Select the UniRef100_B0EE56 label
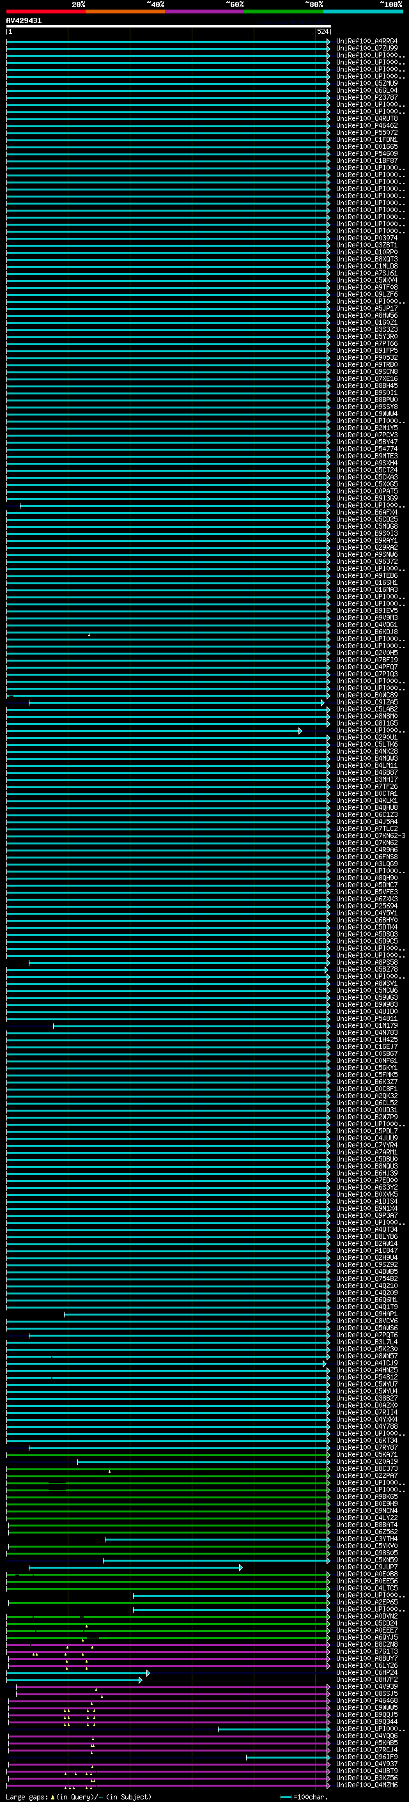409x1802 pixels. click(366, 1581)
